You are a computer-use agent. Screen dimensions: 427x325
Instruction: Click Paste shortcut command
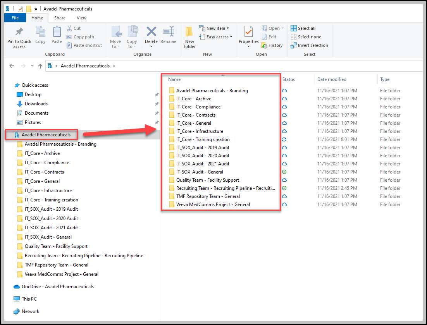coord(84,45)
